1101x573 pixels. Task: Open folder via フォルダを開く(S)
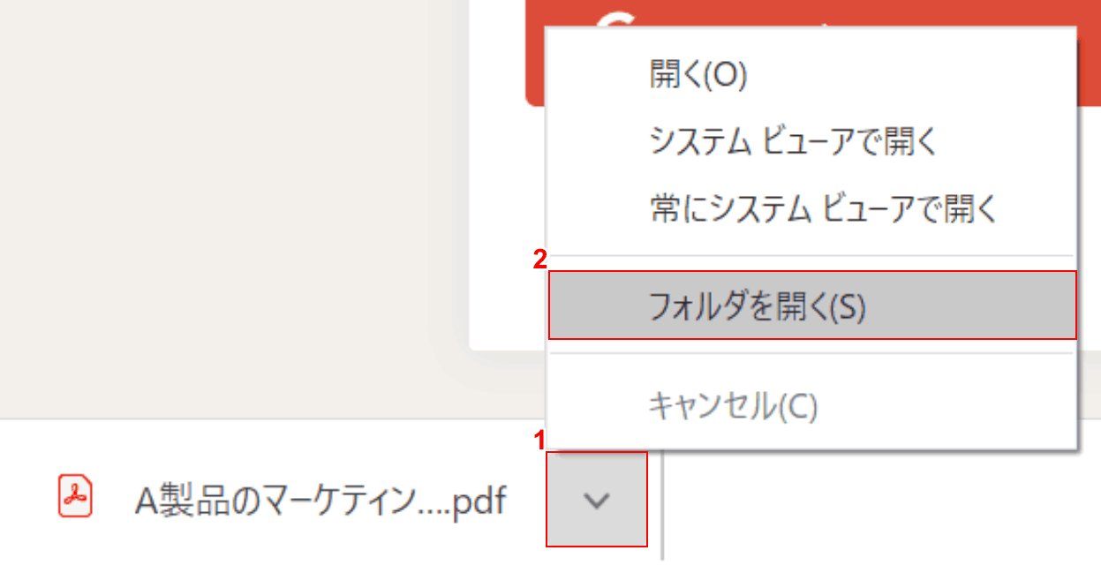coord(811,305)
